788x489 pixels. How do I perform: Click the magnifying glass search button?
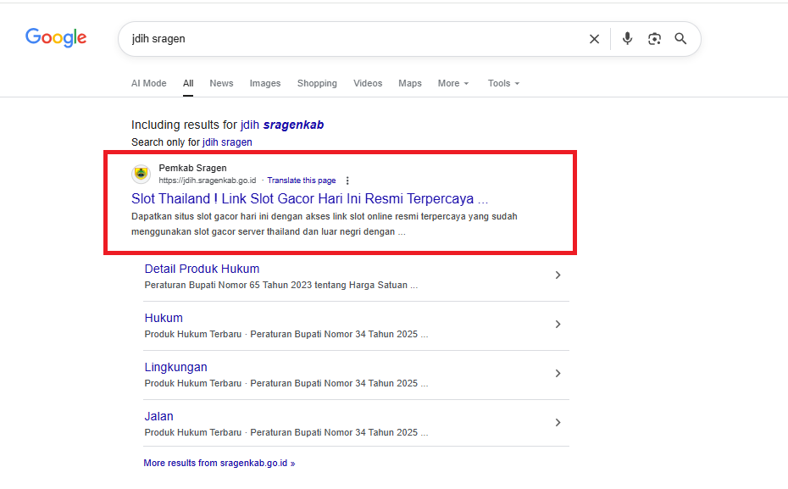[x=680, y=39]
